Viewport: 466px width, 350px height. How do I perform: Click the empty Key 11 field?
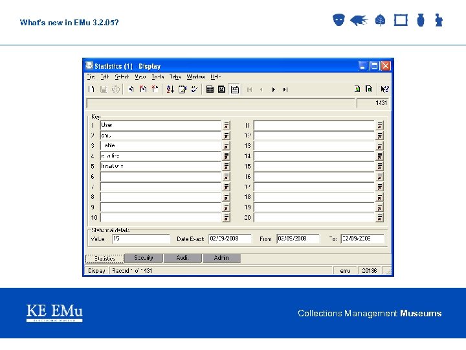tap(314, 125)
